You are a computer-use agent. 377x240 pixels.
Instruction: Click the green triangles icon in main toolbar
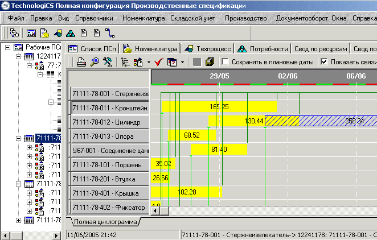70,33
